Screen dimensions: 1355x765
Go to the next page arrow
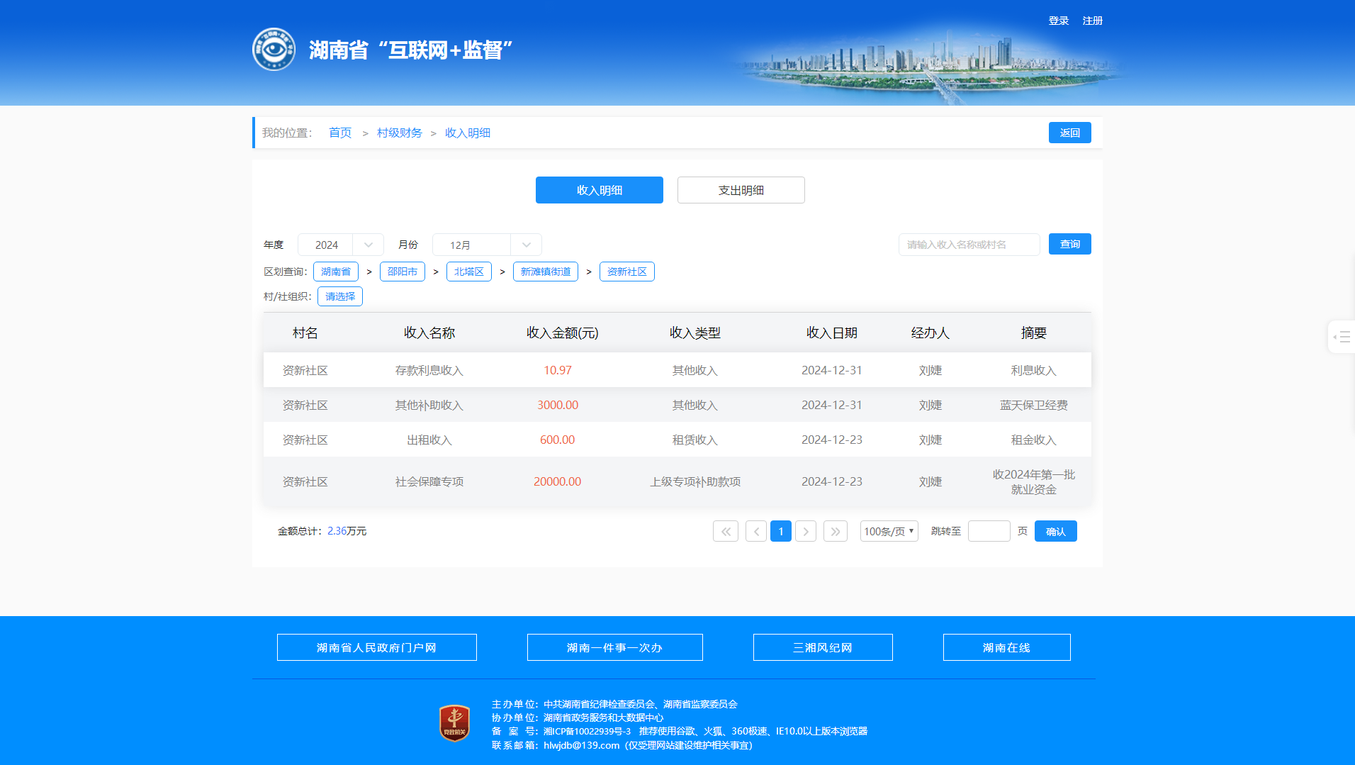pos(805,531)
